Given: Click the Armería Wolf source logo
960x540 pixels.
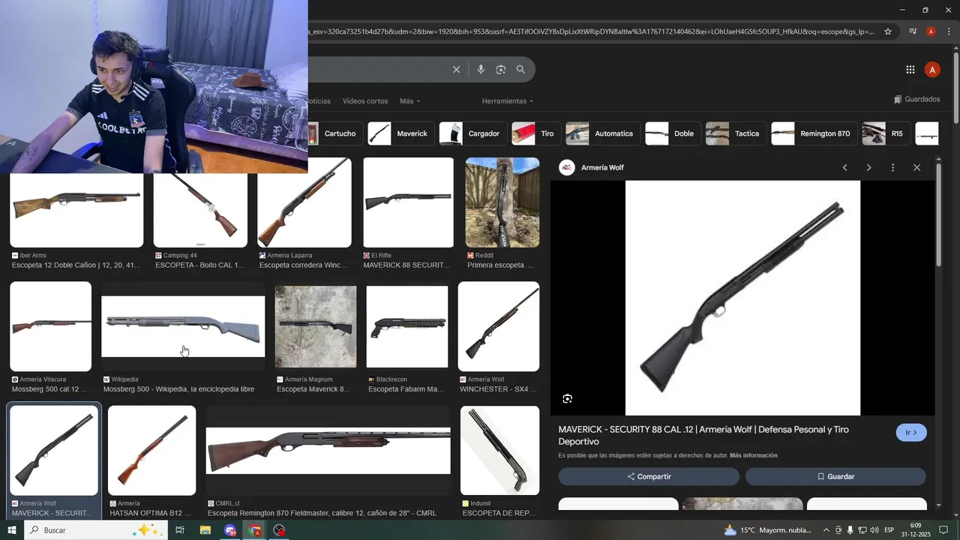Looking at the screenshot, I should point(567,167).
